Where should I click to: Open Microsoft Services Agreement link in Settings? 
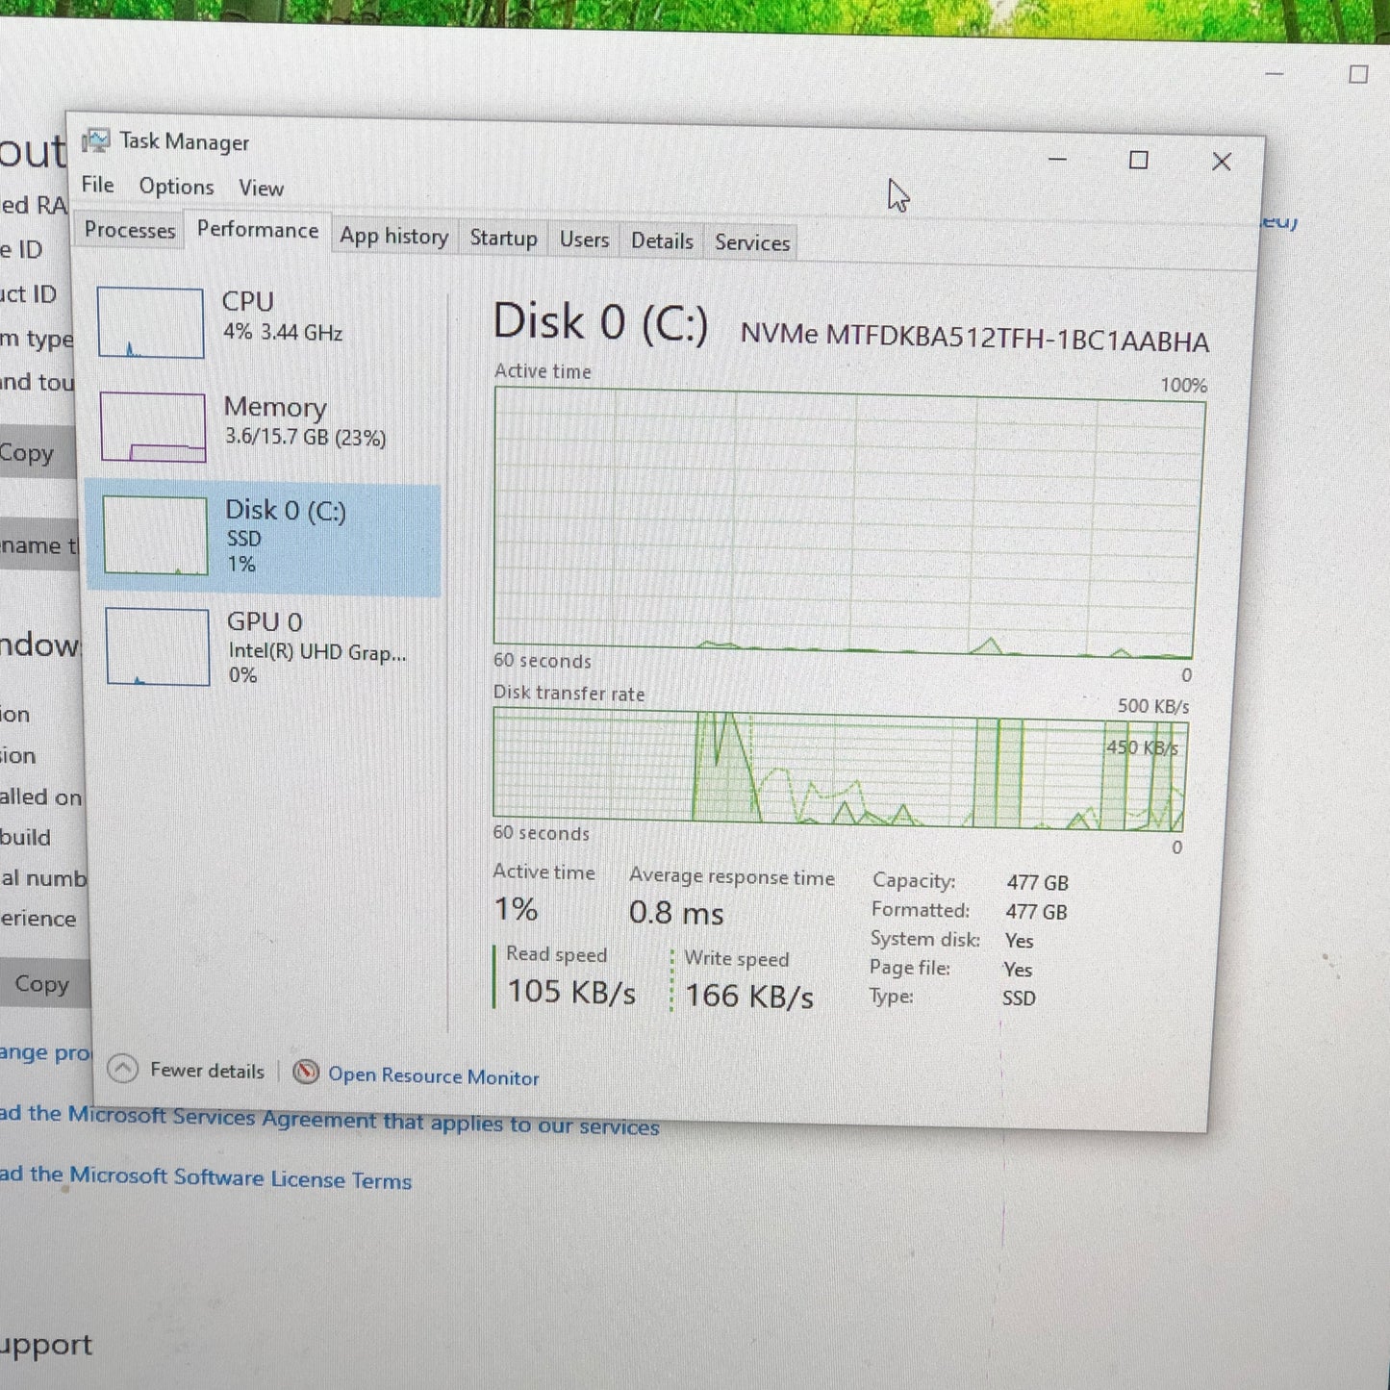pyautogui.click(x=329, y=1121)
